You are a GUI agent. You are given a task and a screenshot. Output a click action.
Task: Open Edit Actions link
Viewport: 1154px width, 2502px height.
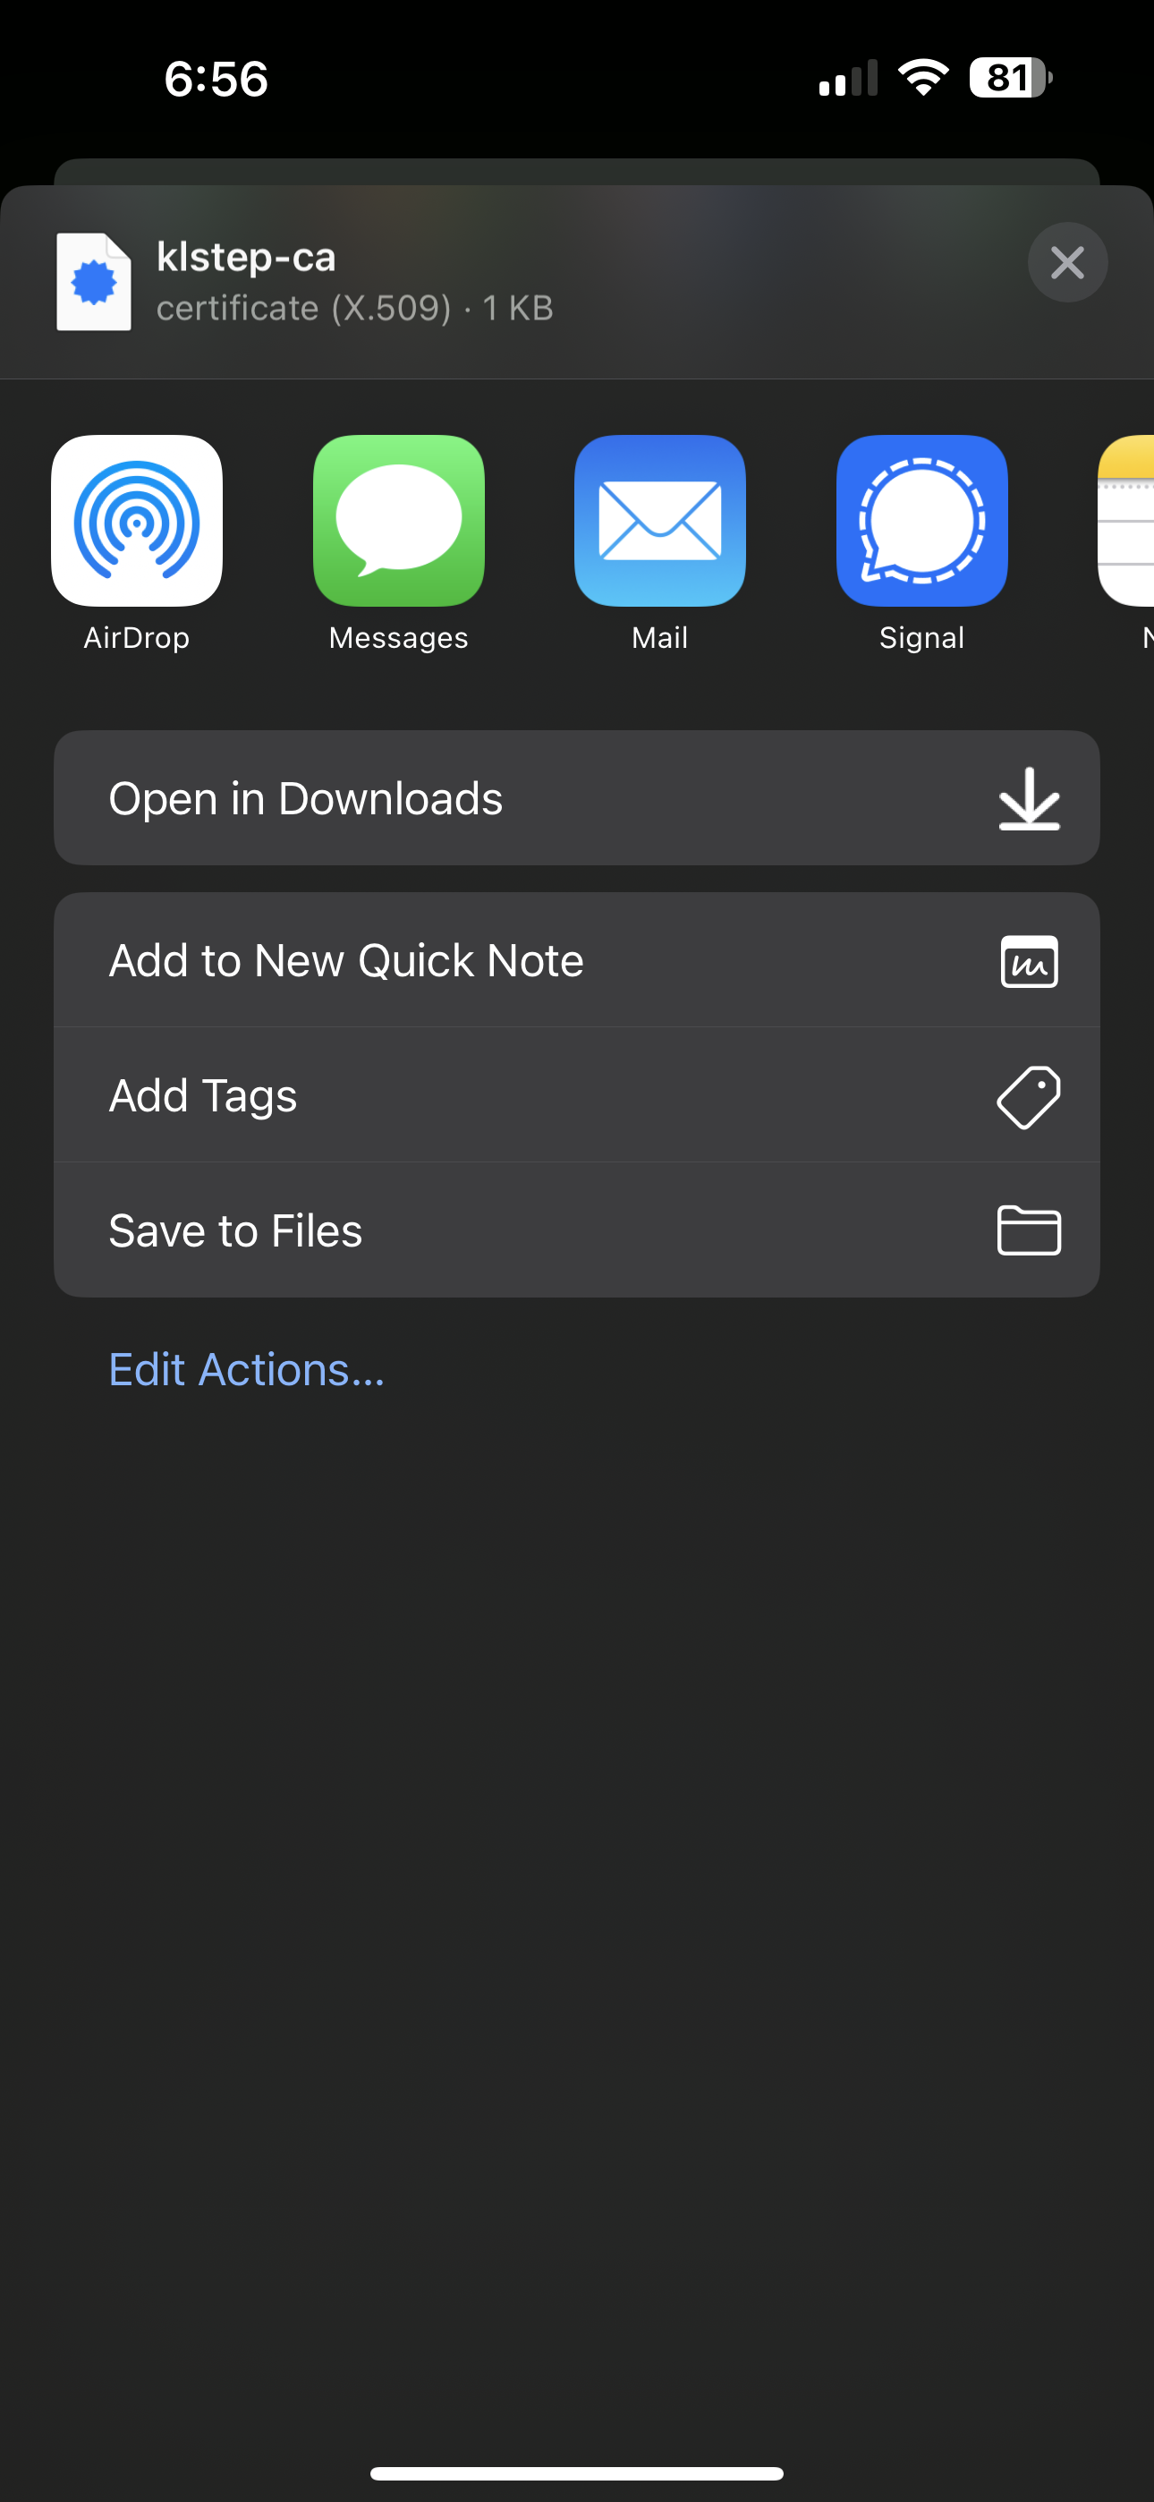[247, 1369]
